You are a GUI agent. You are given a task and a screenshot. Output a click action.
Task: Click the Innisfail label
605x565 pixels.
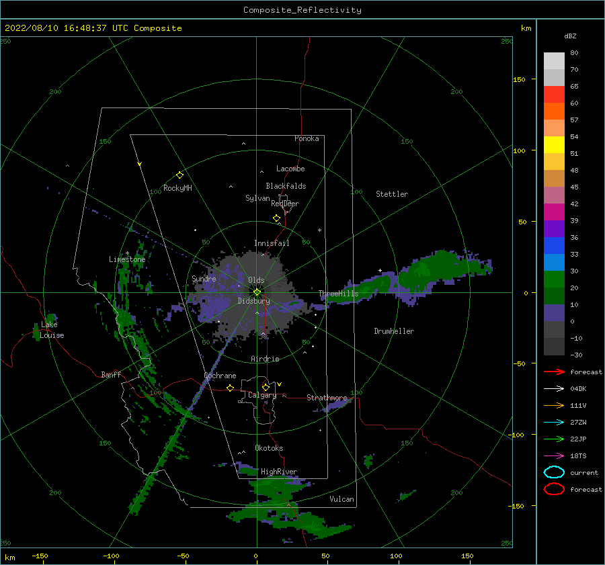coord(272,243)
